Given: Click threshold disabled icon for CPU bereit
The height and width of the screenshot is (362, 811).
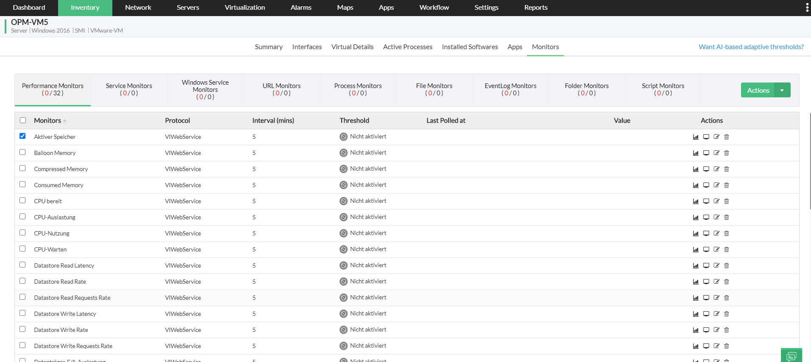Looking at the screenshot, I should click(343, 201).
